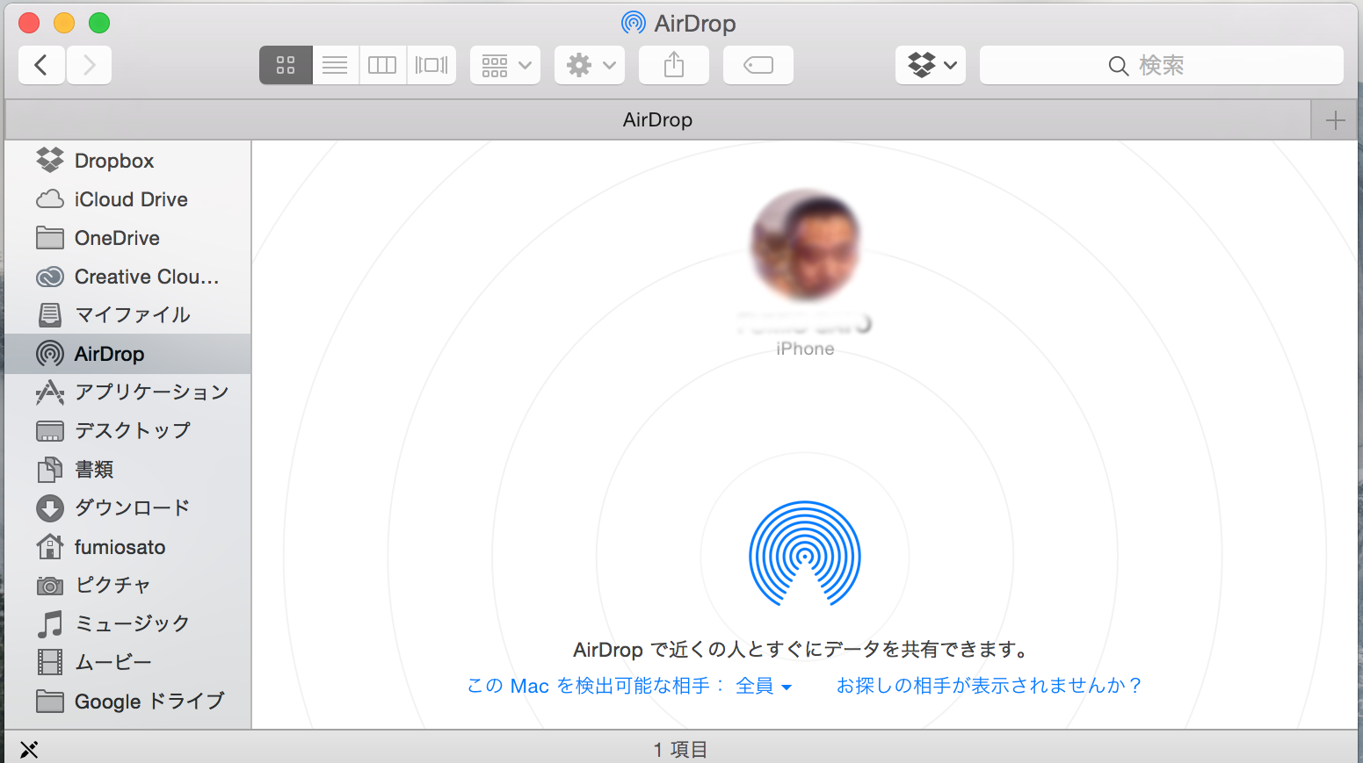Open the Dropbox toolbar dropdown
Screen dimensions: 1363x763
[x=931, y=65]
